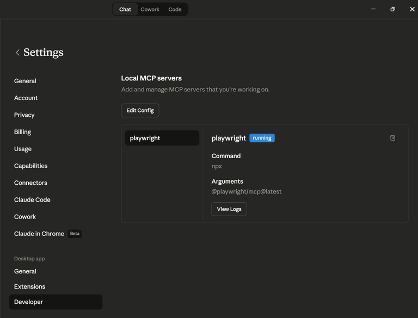Screen dimensions: 418x318
Task: Open Cowork settings in the sidebar
Action: [25, 217]
